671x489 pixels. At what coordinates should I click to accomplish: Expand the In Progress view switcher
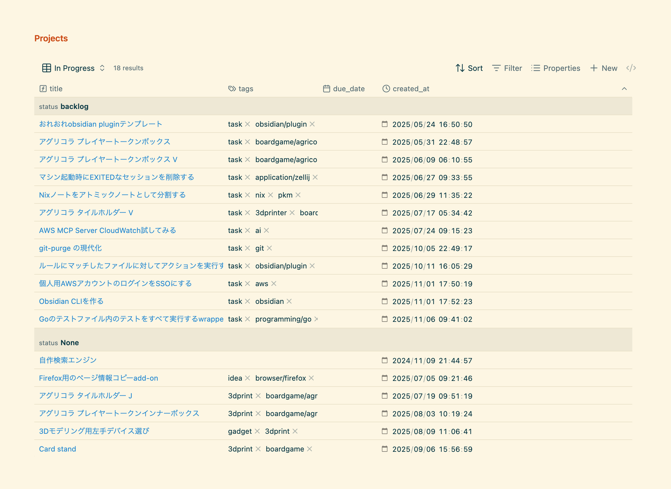point(102,68)
